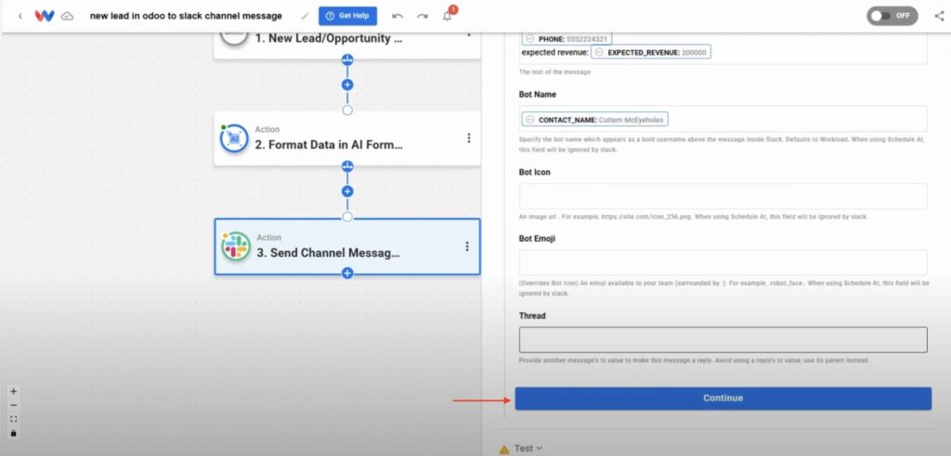Add a step below Send Channel Message
The width and height of the screenshot is (951, 456).
[x=347, y=273]
